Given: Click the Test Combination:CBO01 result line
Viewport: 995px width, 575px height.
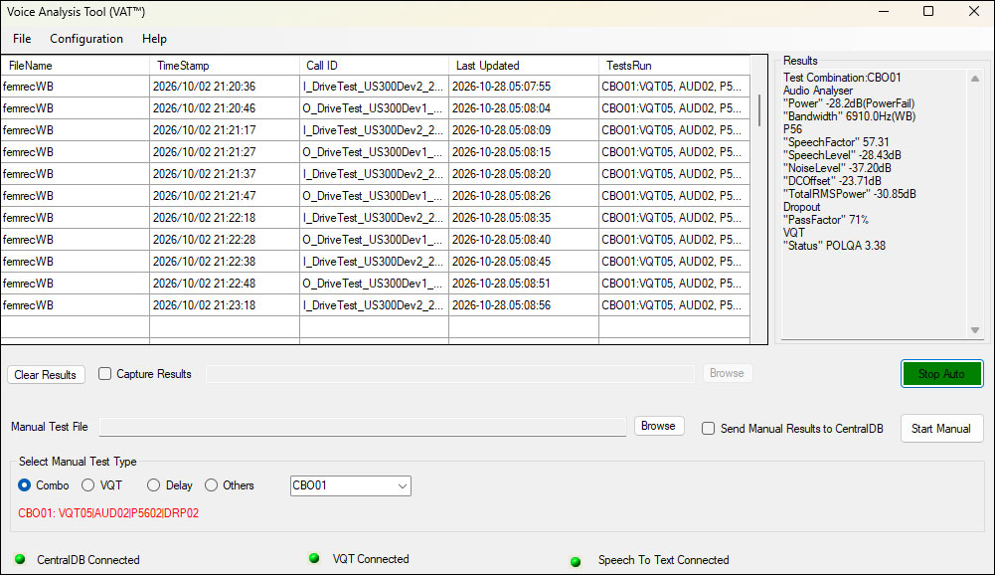Looking at the screenshot, I should coord(842,78).
